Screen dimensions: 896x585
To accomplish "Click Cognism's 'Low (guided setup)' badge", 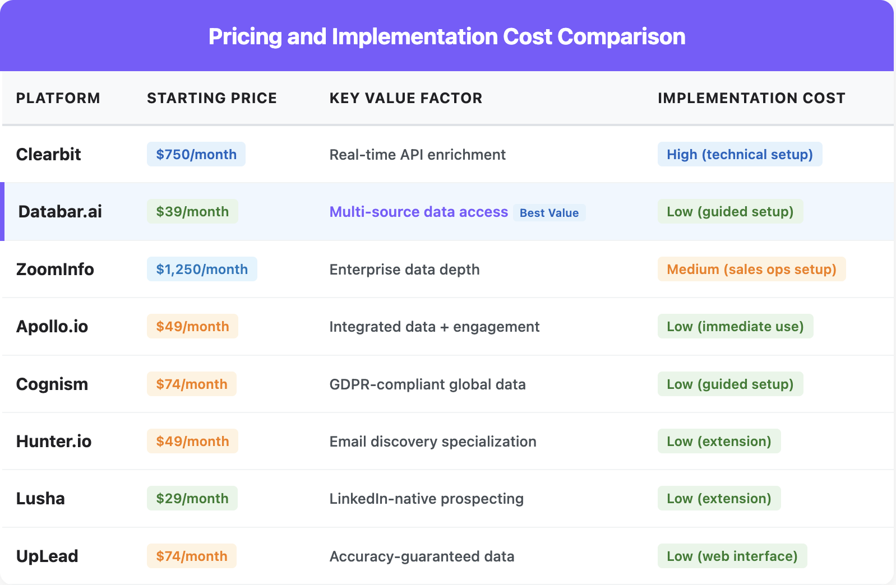I will tap(731, 384).
